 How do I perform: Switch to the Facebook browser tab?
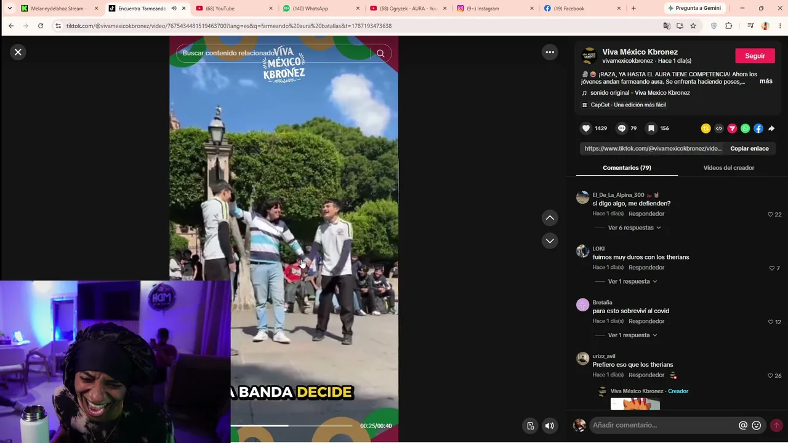(x=583, y=9)
